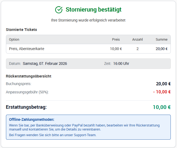Click the 'Anpassungsgebühr (50%):' label
177x148 pixels.
(x=27, y=92)
